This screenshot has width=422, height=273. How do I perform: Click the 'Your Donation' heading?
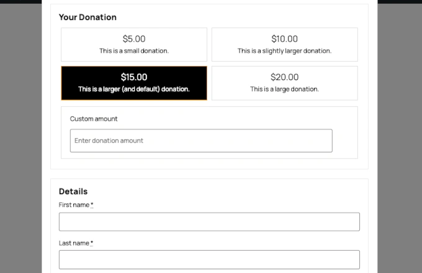tap(88, 17)
